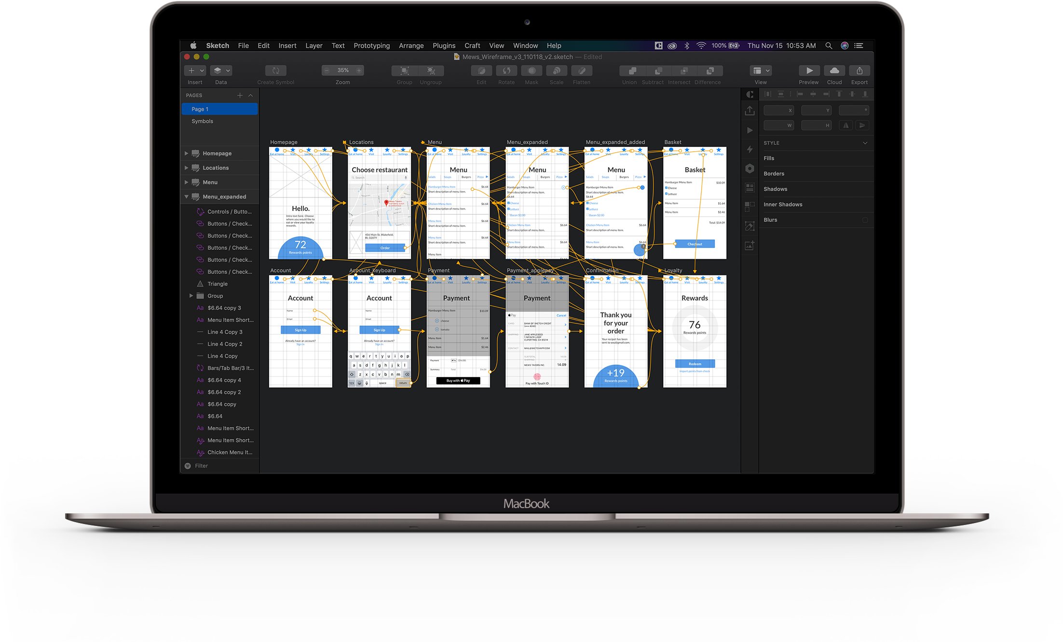The image size is (1063, 642).
Task: Open the Insert tool dropdown arrow
Action: 202,71
